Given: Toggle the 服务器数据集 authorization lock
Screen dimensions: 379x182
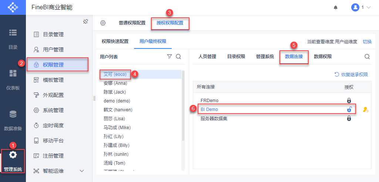Looking at the screenshot, I should 349,118.
